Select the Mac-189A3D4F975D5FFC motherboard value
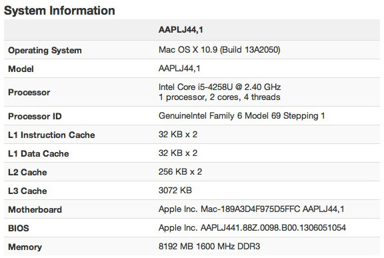 coord(251,209)
